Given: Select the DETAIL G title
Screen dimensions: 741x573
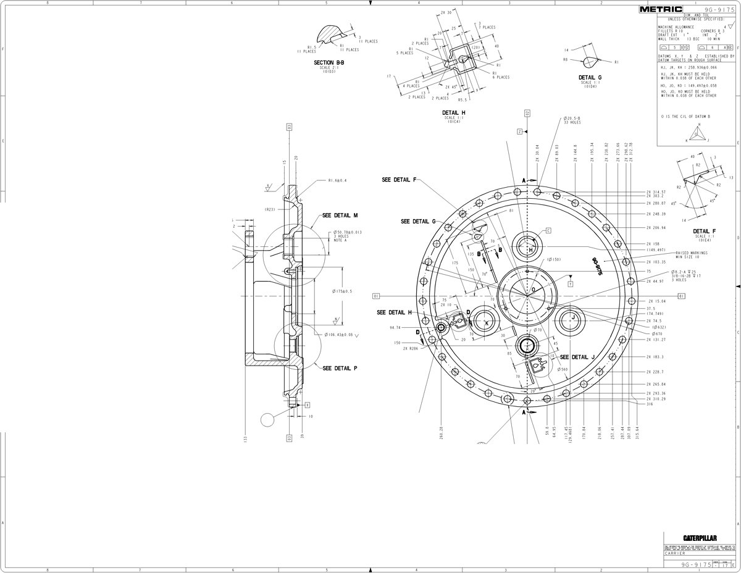Looking at the screenshot, I should pos(591,77).
